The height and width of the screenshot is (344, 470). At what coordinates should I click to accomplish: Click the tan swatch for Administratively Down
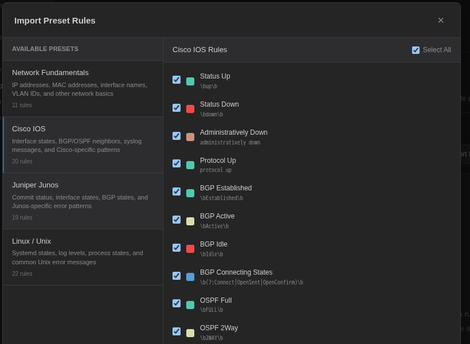(x=190, y=137)
